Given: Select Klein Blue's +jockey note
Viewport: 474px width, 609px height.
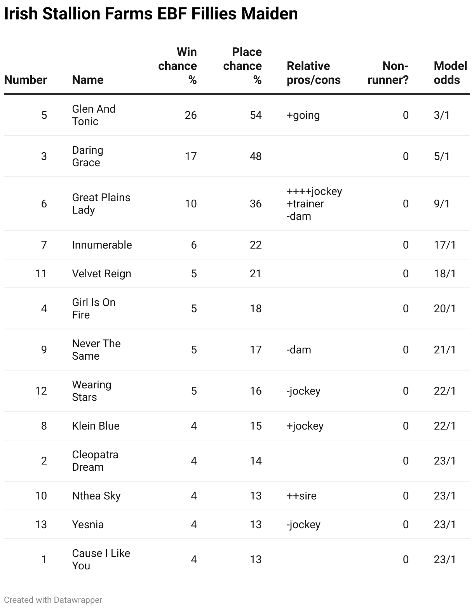Looking at the screenshot, I should 305,426.
